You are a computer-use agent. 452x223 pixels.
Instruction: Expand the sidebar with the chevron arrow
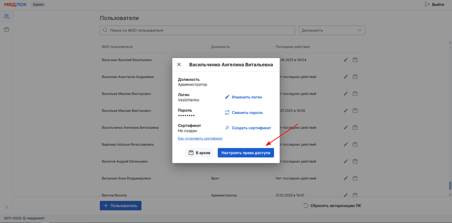pos(6,207)
